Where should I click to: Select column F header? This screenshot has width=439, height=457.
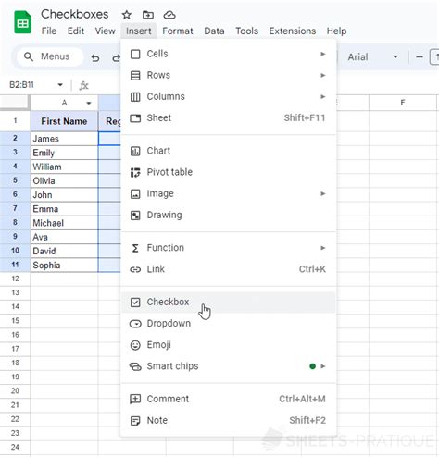(403, 103)
